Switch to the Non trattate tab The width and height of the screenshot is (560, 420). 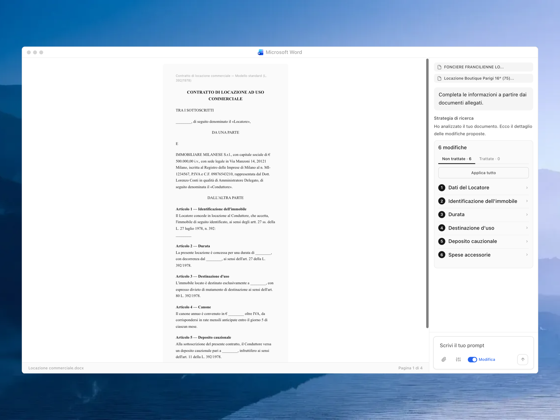(456, 159)
